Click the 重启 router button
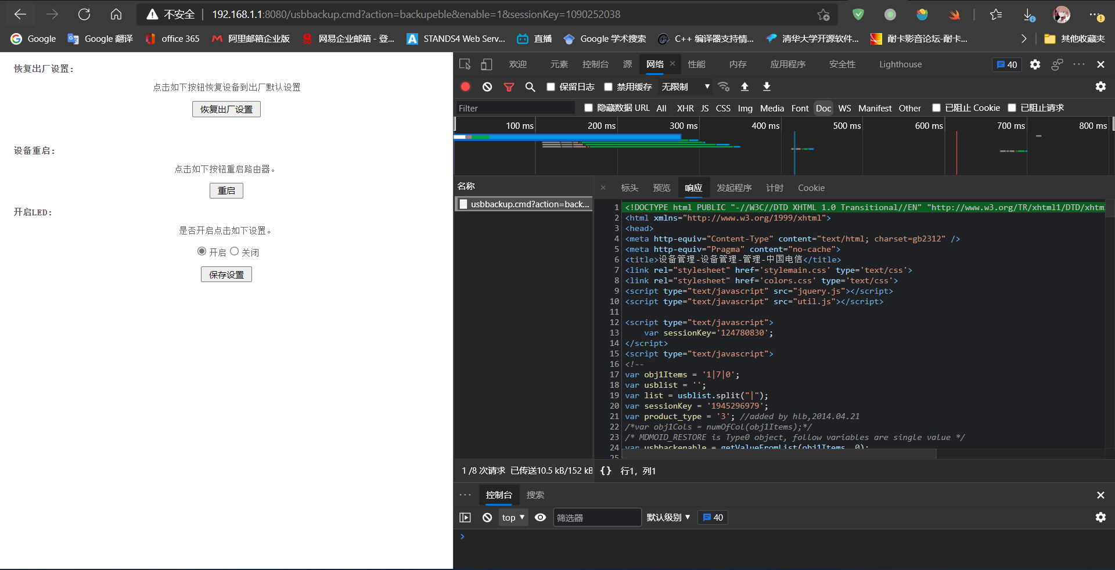This screenshot has height=570, width=1115. [x=226, y=190]
